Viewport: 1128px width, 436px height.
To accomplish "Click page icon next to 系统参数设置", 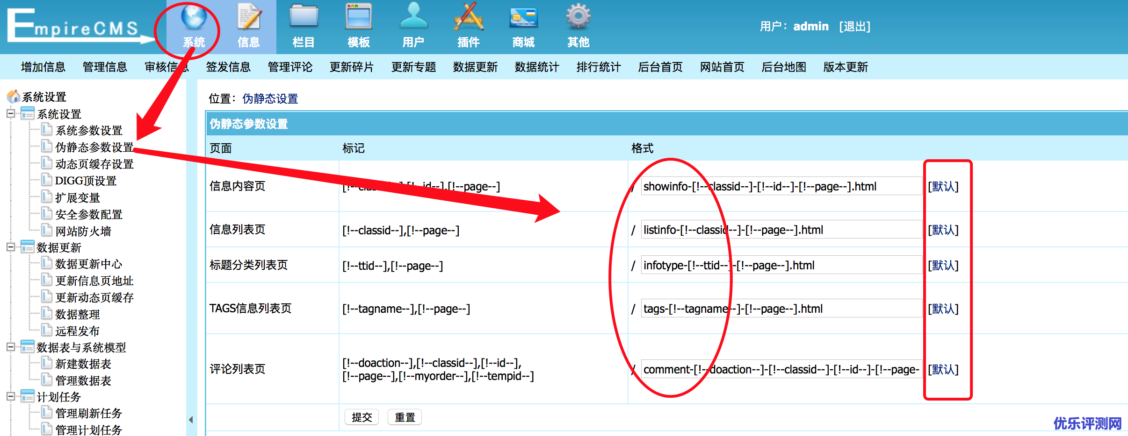I will [x=46, y=129].
